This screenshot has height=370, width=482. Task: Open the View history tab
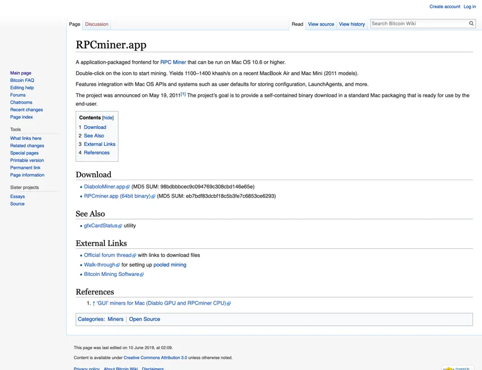[x=352, y=24]
